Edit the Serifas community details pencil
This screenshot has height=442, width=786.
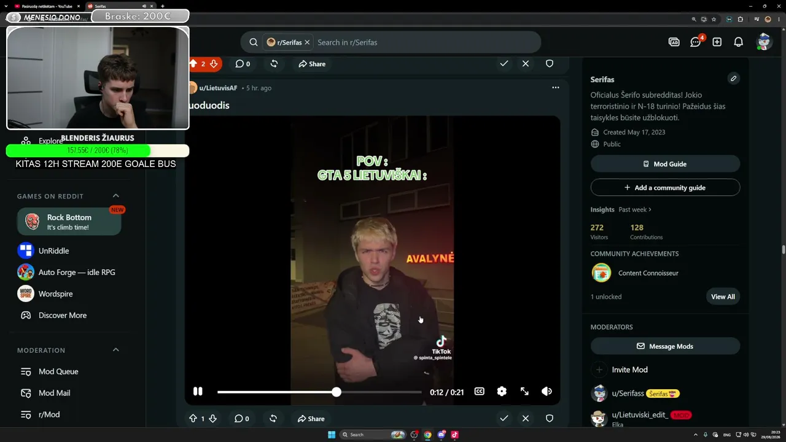[x=733, y=79]
